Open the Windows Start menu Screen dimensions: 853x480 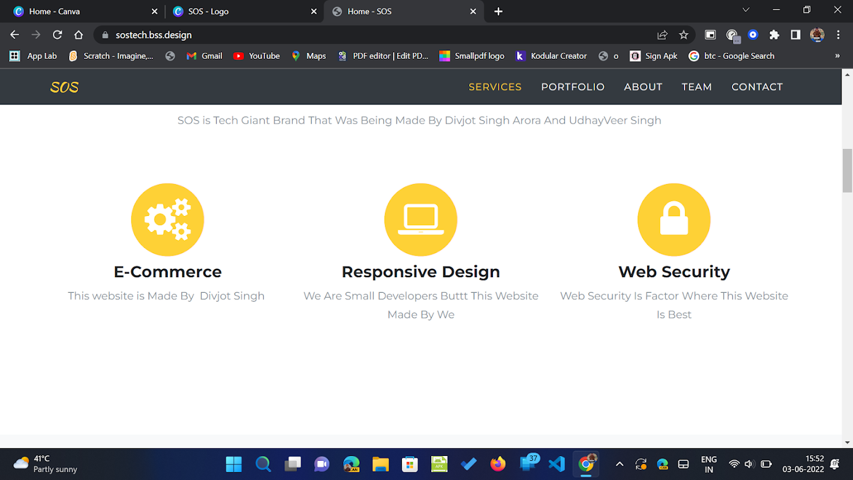[x=234, y=464]
